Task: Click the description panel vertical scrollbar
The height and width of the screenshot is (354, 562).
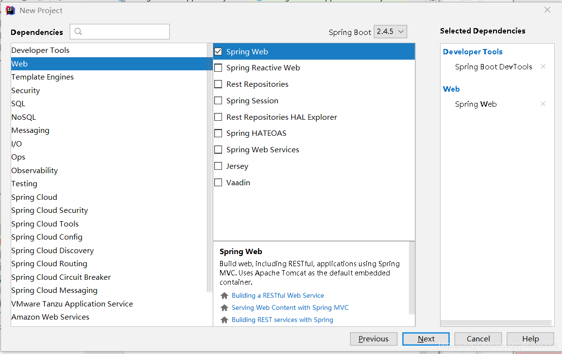Action: pyautogui.click(x=412, y=278)
